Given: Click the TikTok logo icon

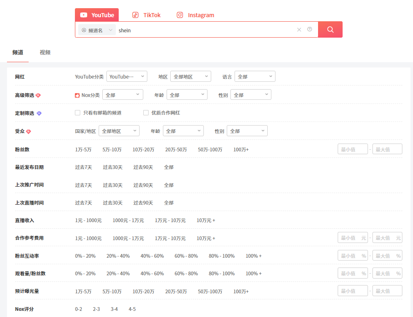Looking at the screenshot, I should (x=135, y=15).
